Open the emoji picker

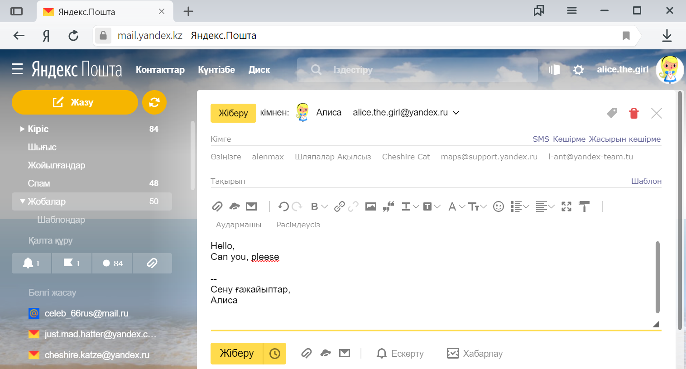[499, 206]
